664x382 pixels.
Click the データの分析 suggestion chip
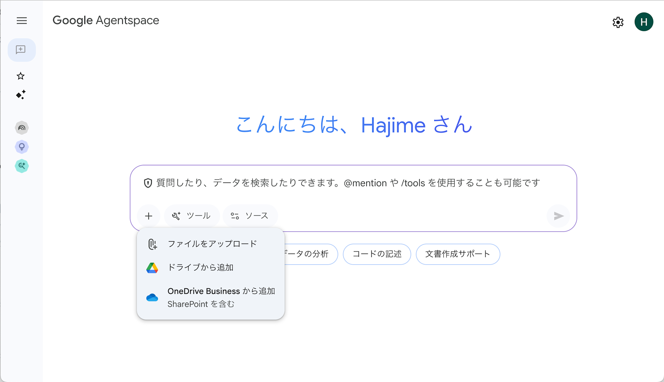(310, 254)
